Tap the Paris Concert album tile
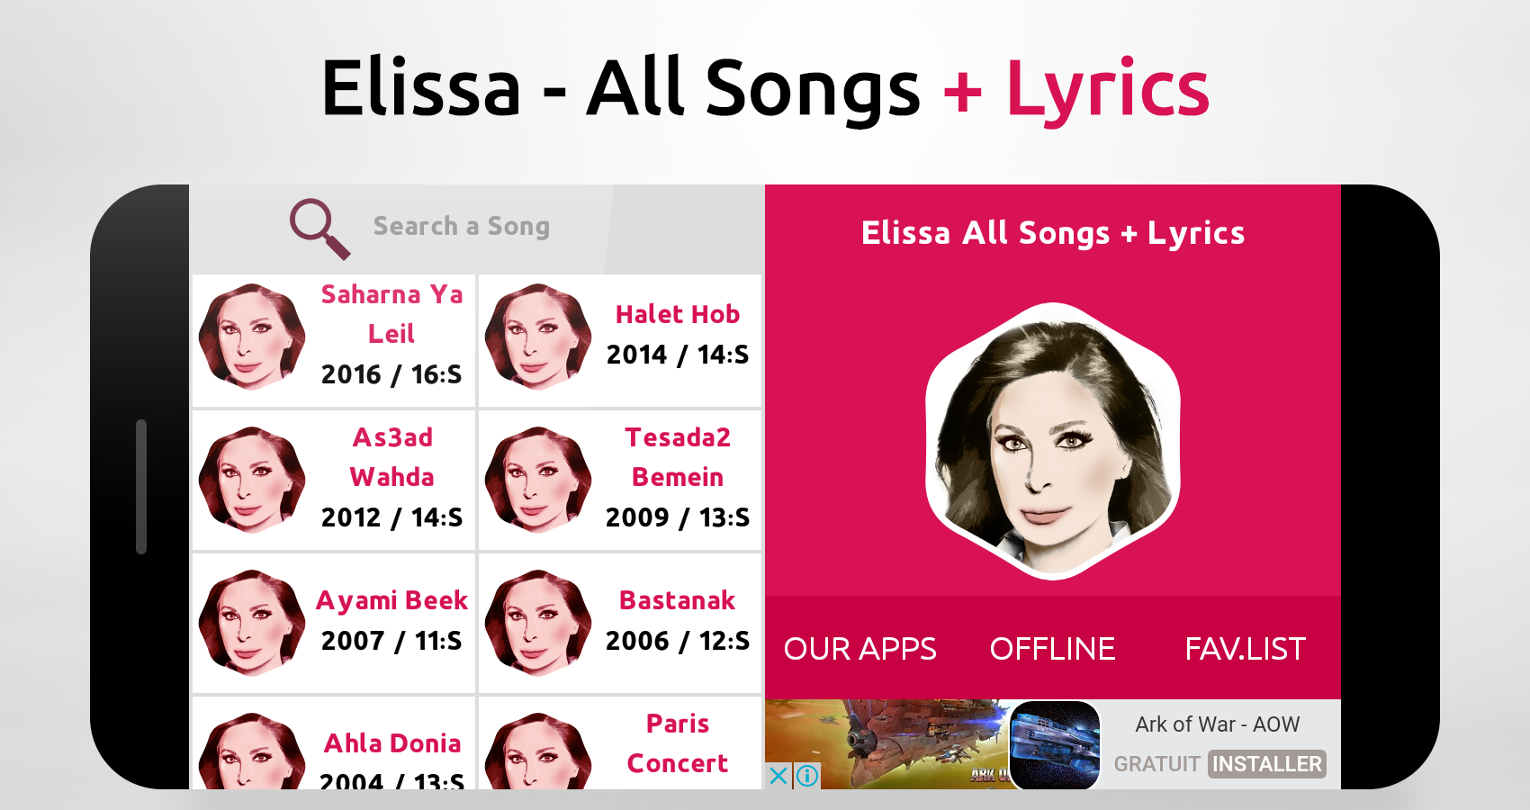Screen dimensions: 1530x810 [620, 745]
